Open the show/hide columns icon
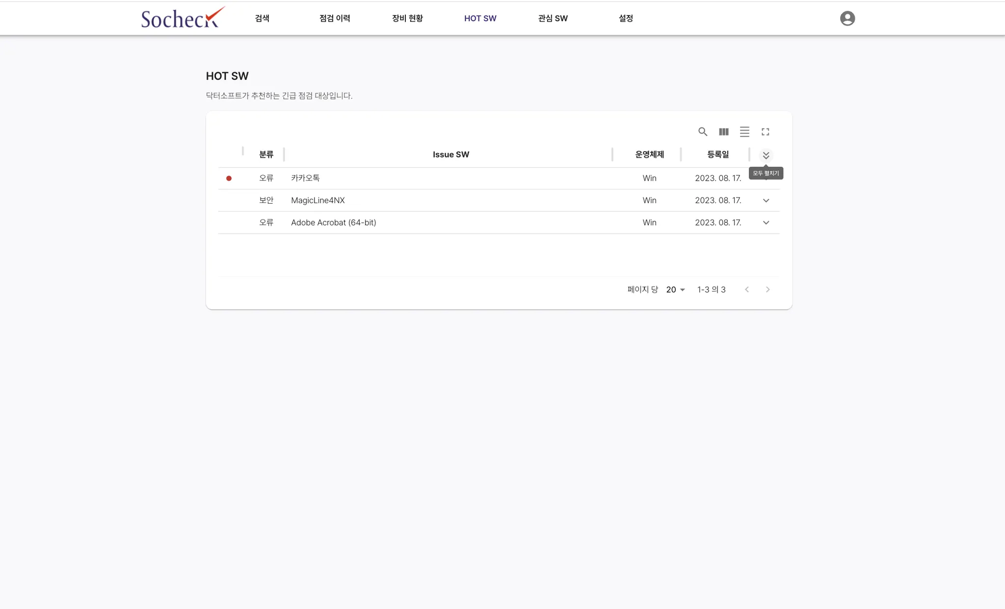This screenshot has height=609, width=1005. point(723,132)
